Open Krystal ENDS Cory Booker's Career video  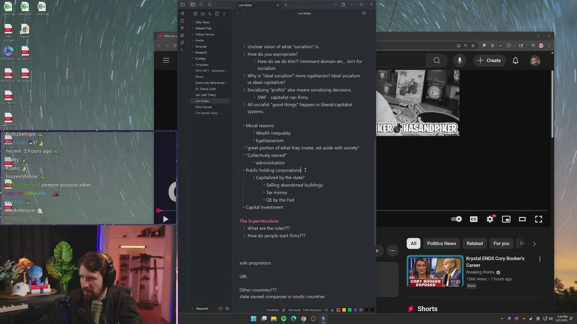pos(495,262)
